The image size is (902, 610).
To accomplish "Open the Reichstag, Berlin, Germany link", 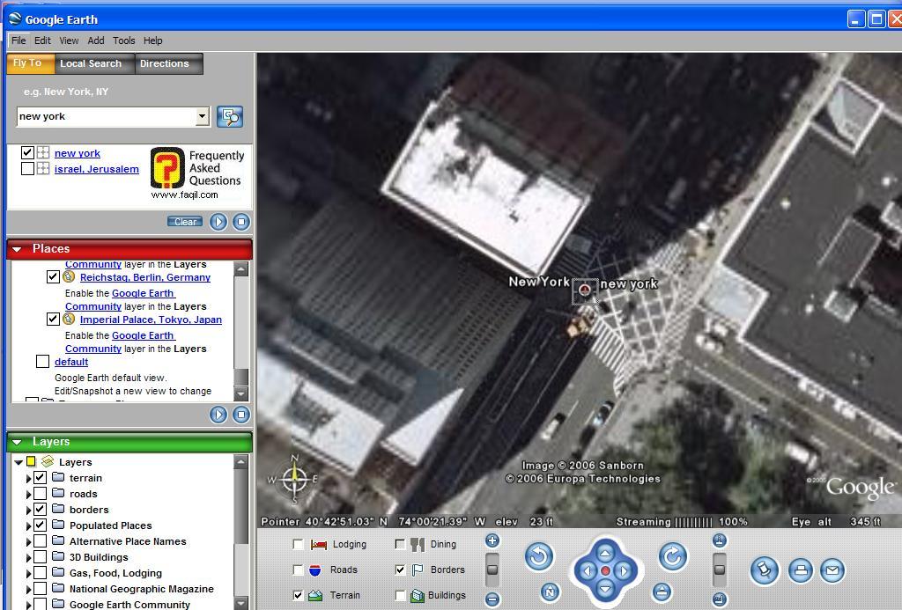I will pyautogui.click(x=145, y=277).
